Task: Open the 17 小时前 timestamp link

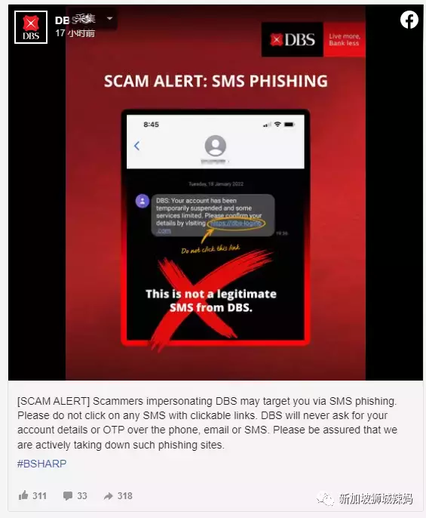Action: [x=75, y=33]
